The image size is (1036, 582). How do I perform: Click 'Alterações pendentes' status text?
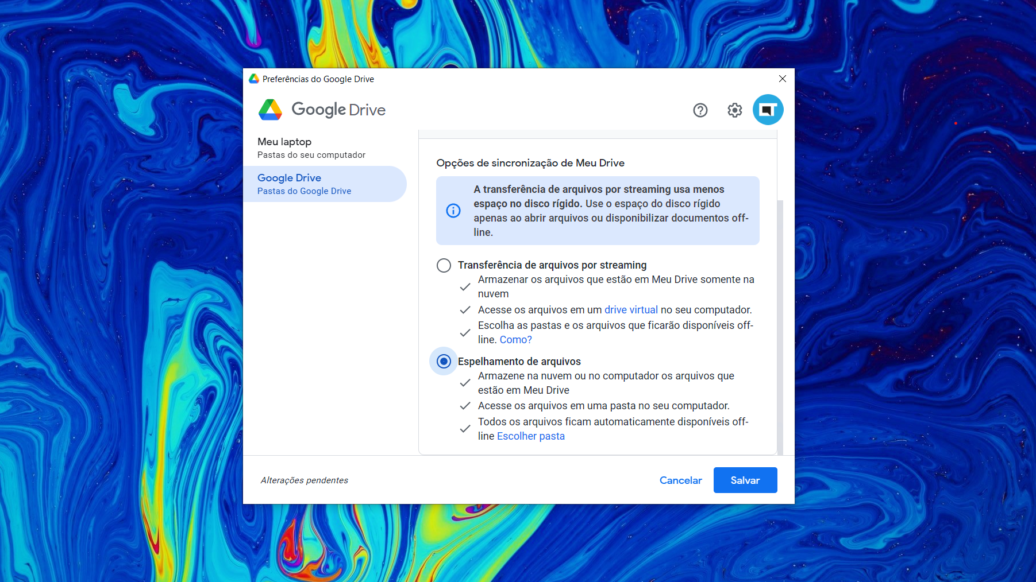pyautogui.click(x=305, y=480)
